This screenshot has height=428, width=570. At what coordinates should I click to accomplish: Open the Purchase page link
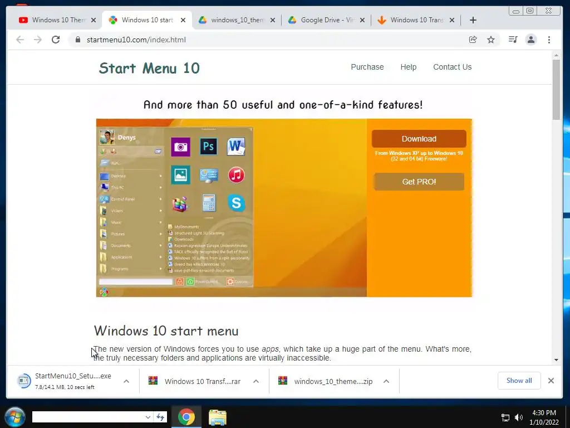click(x=367, y=67)
